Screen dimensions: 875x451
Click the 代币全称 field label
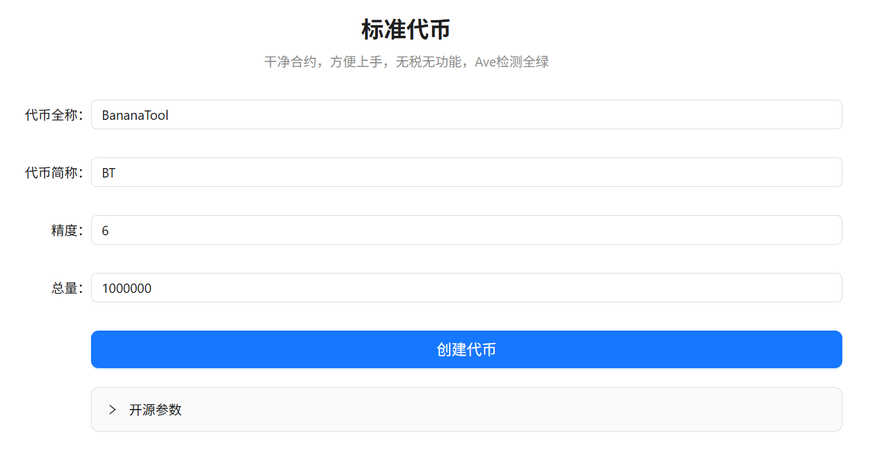(54, 115)
